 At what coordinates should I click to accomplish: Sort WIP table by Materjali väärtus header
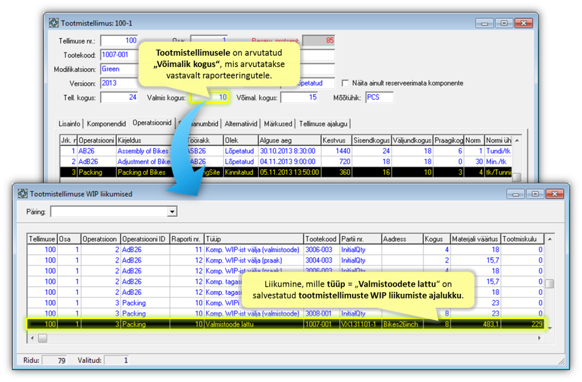475,239
